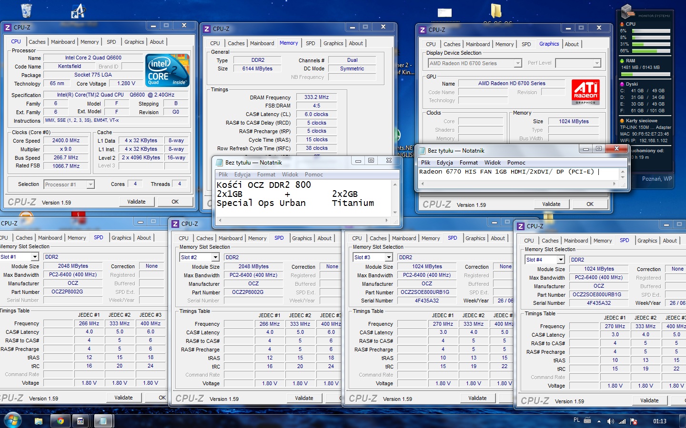Image resolution: width=686 pixels, height=428 pixels.
Task: Select the SPD tab in the Memory timings window
Action: click(311, 43)
